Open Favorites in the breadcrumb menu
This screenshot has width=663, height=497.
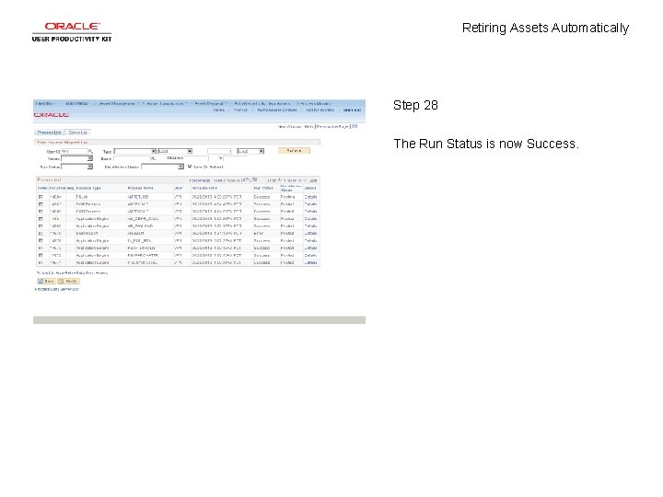44,103
